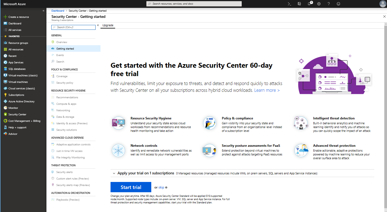Open Advisor cloud icon
The image size is (387, 212).
point(5,134)
